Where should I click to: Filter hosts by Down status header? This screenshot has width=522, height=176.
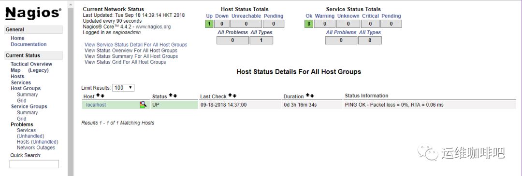pyautogui.click(x=222, y=16)
